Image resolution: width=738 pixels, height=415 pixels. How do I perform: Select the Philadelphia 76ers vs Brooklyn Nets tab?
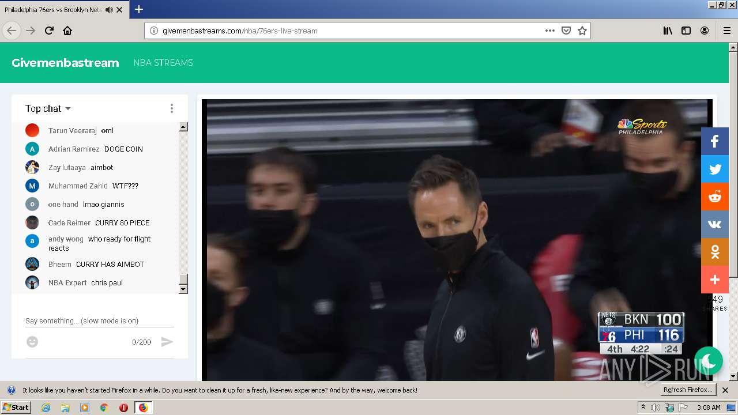coord(65,10)
